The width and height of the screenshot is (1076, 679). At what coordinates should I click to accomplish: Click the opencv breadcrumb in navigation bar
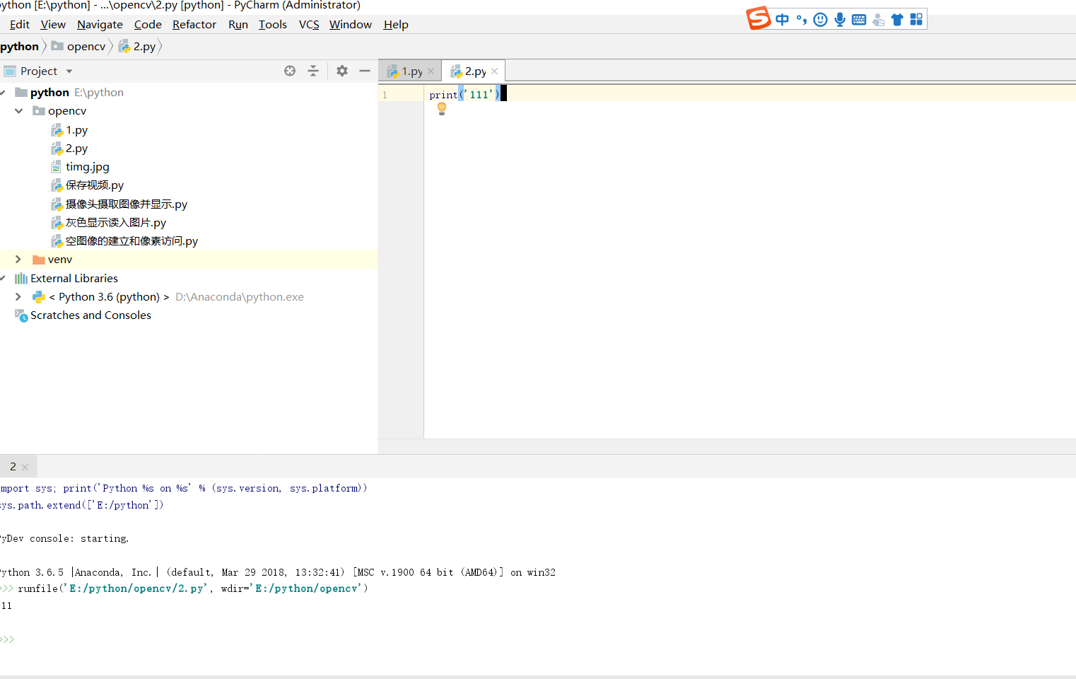(x=86, y=47)
